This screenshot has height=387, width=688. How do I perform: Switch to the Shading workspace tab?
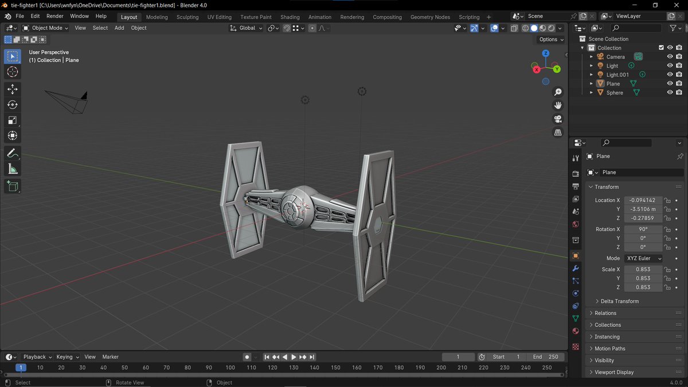[x=290, y=17]
